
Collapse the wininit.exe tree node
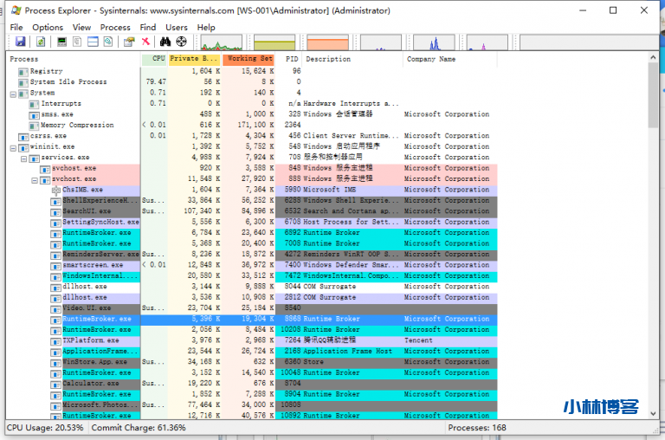(x=13, y=147)
